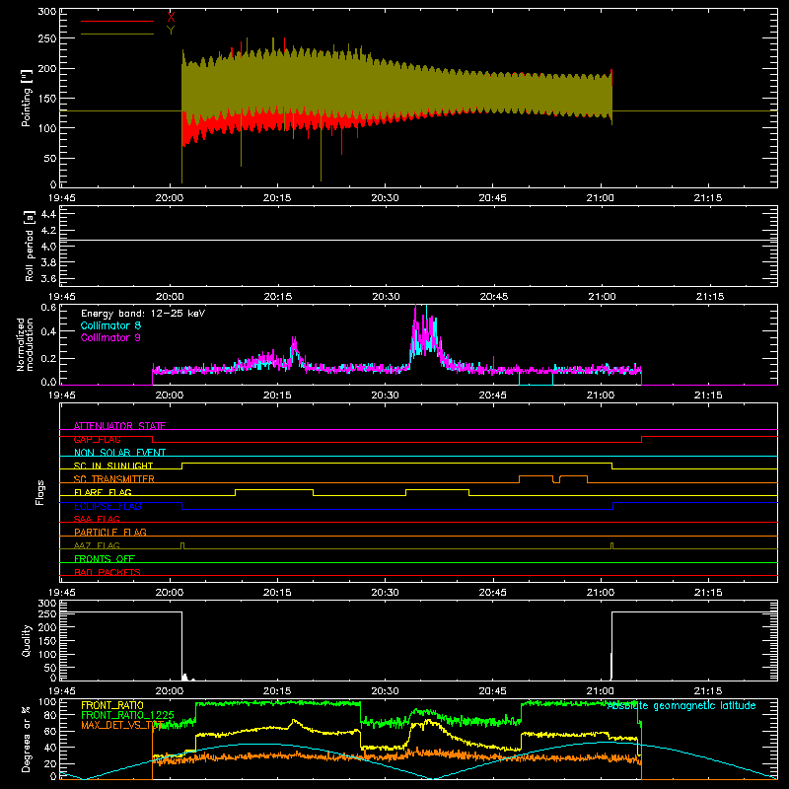Click the green FRONT_RATIO_1225 legend label
The height and width of the screenshot is (789, 789).
coord(127,715)
